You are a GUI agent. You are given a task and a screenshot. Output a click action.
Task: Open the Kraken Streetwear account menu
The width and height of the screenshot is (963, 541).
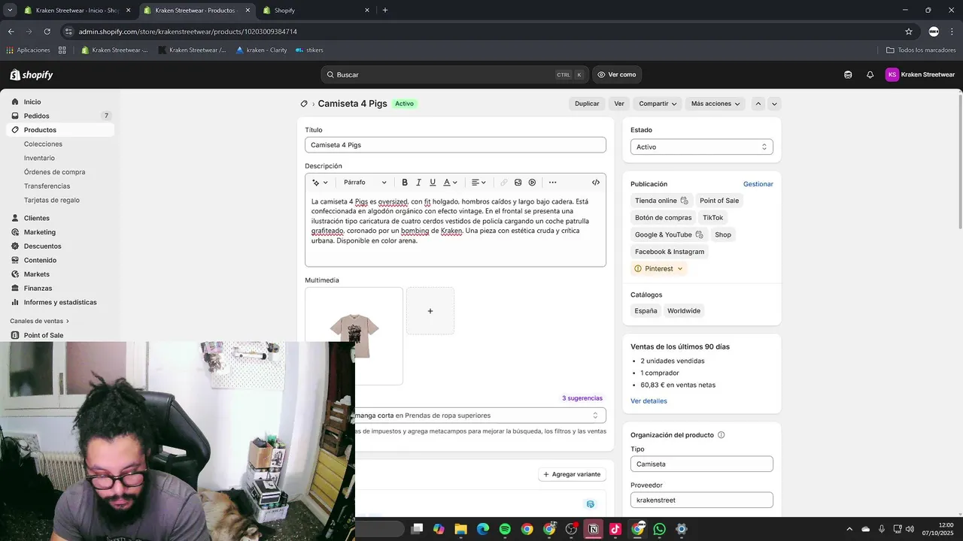pos(920,75)
